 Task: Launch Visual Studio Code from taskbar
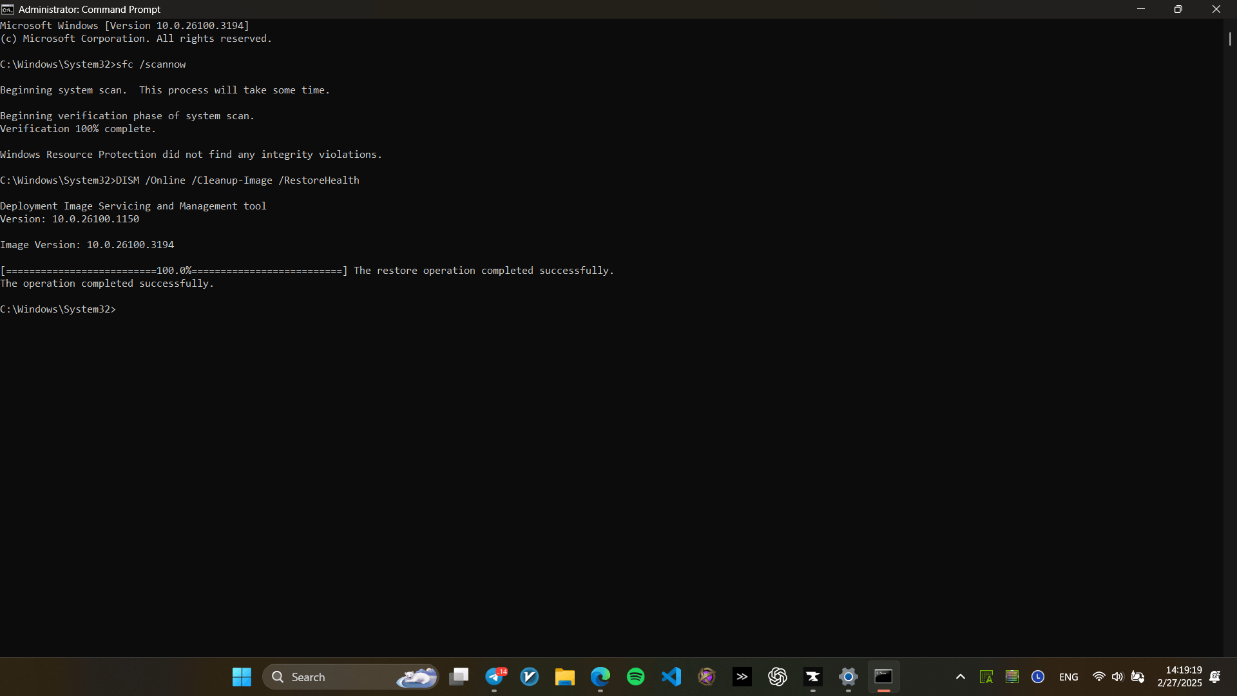tap(671, 677)
